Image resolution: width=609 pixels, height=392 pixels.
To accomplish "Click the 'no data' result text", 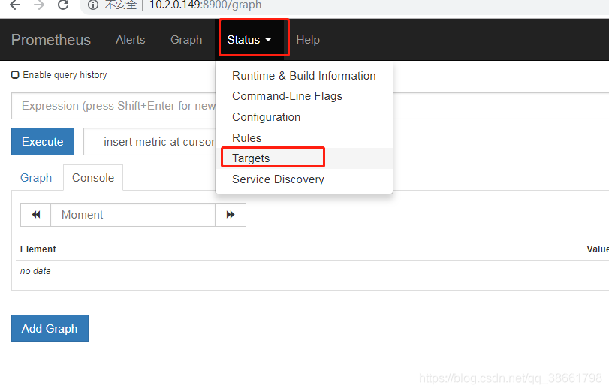I will 35,271.
